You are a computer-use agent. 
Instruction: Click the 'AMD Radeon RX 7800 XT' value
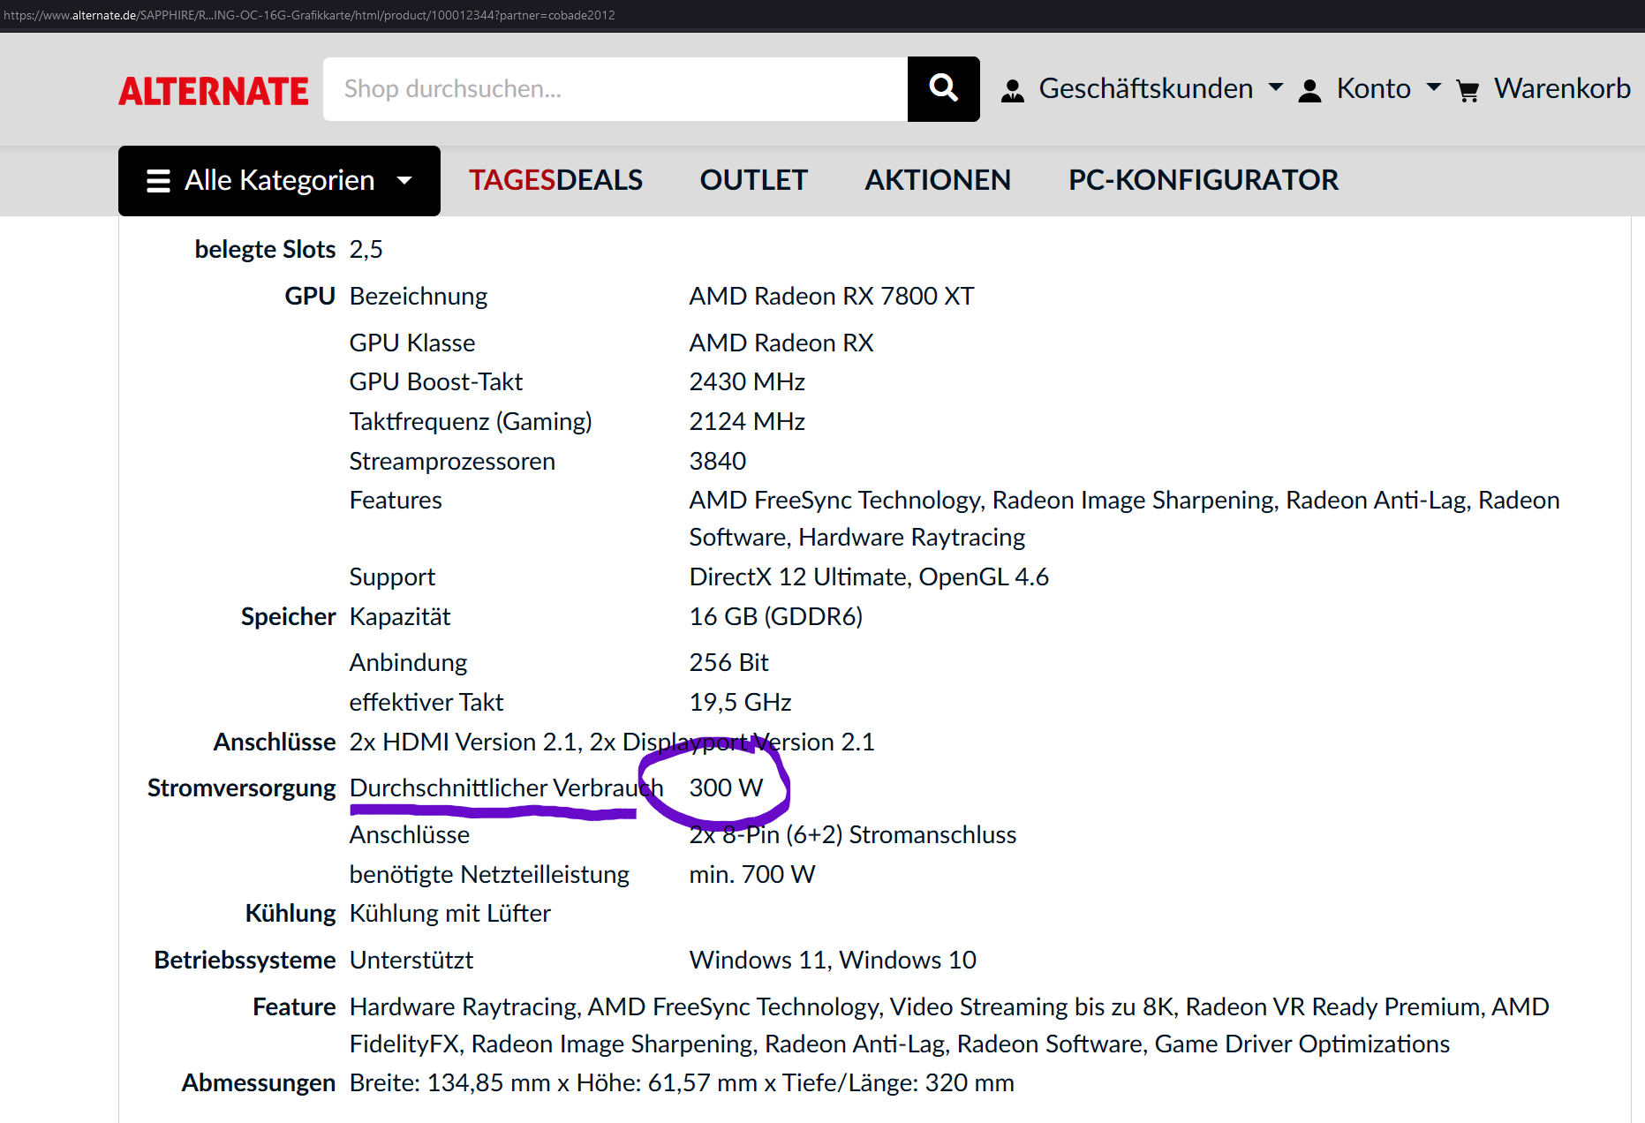[831, 296]
